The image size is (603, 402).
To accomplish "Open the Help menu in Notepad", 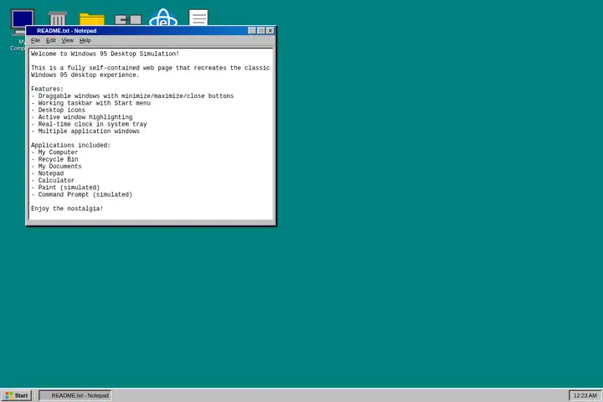I will coord(85,40).
